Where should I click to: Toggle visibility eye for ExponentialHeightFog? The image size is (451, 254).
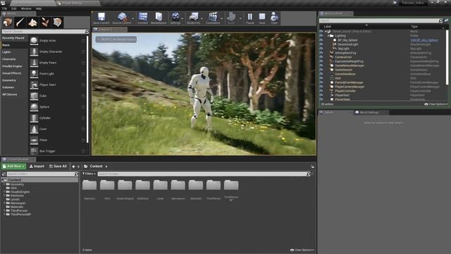coord(321,61)
